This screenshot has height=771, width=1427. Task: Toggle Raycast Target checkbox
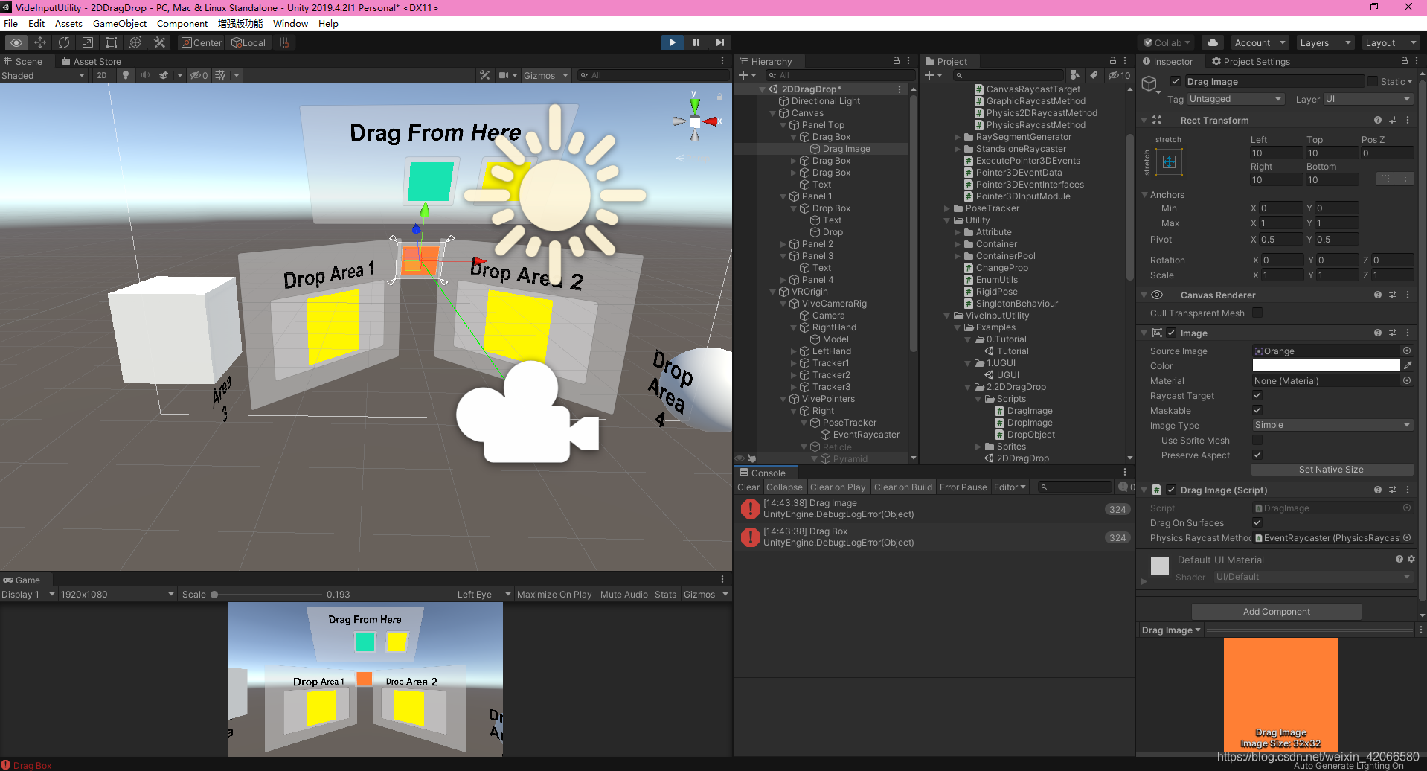pos(1257,395)
